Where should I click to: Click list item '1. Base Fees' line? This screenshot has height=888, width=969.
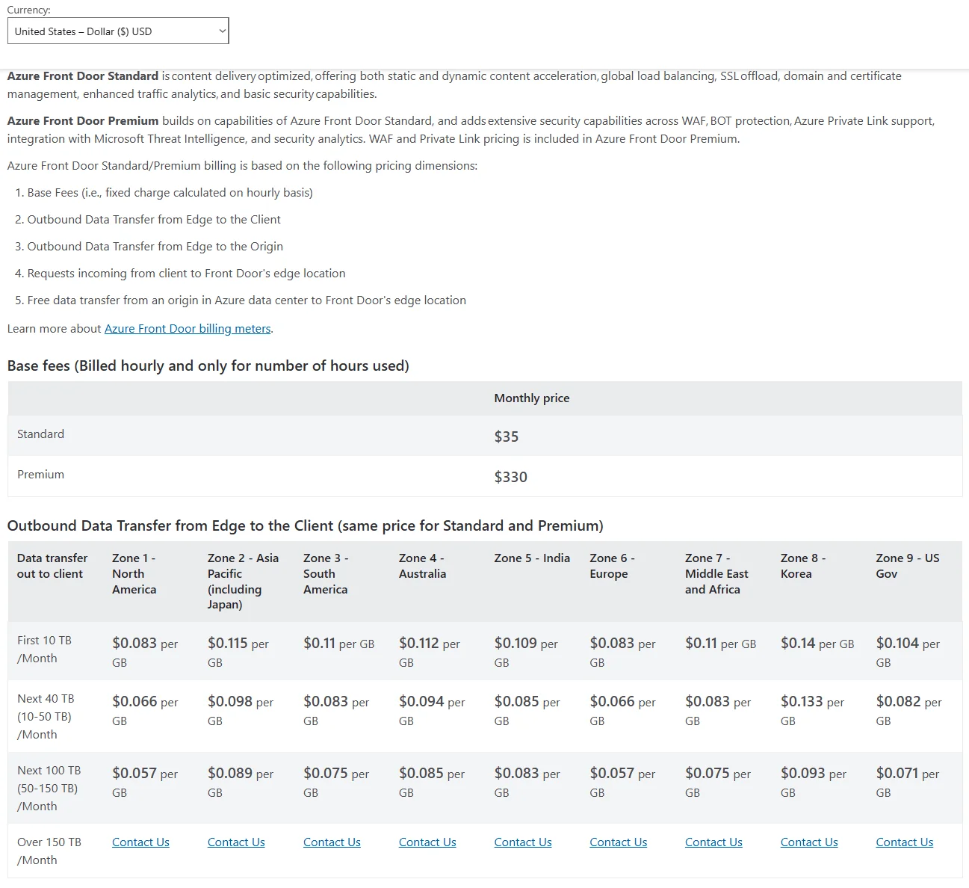point(164,193)
